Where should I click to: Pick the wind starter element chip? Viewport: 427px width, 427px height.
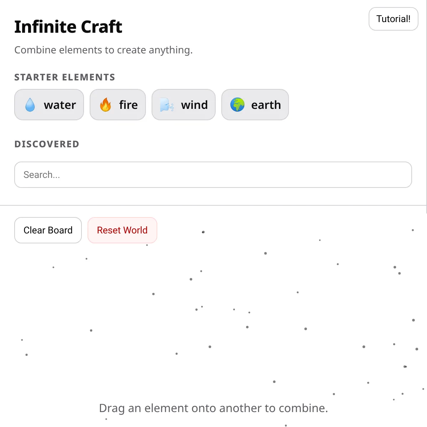(184, 105)
